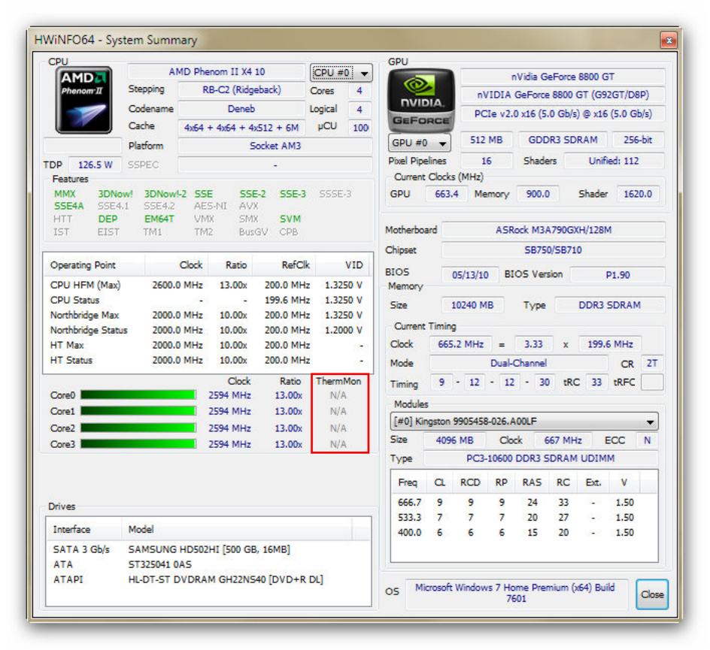The height and width of the screenshot is (650, 710).
Task: Click the cache 4x64 + 4x64 field
Action: point(241,128)
